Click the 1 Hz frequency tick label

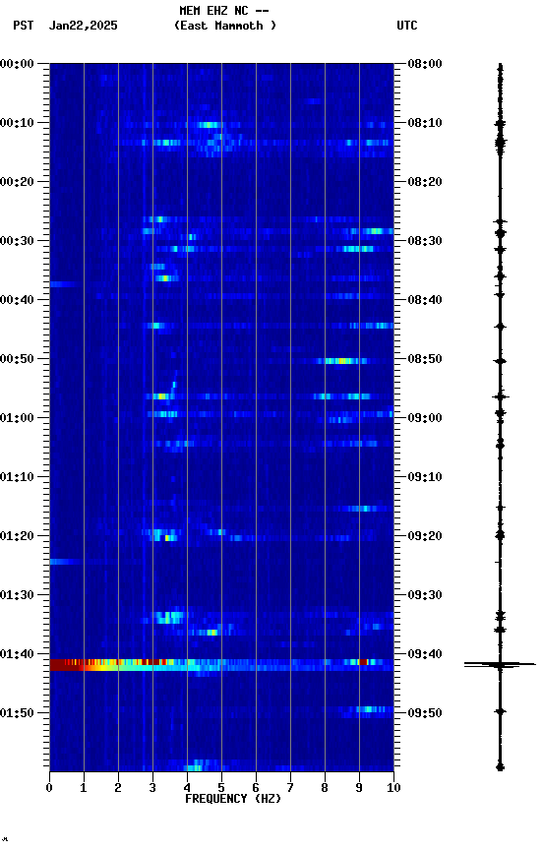point(84,788)
